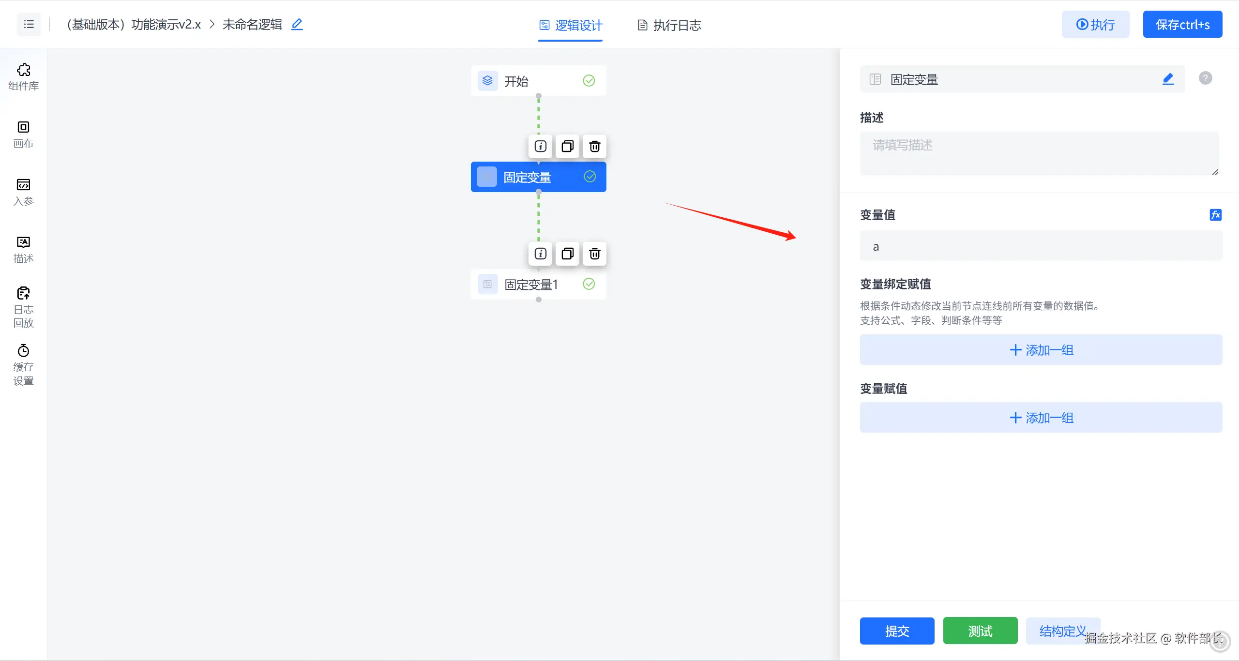Viewport: 1239px width, 661px height.
Task: Click the pencil icon beside 未命名逻辑
Action: pos(297,24)
